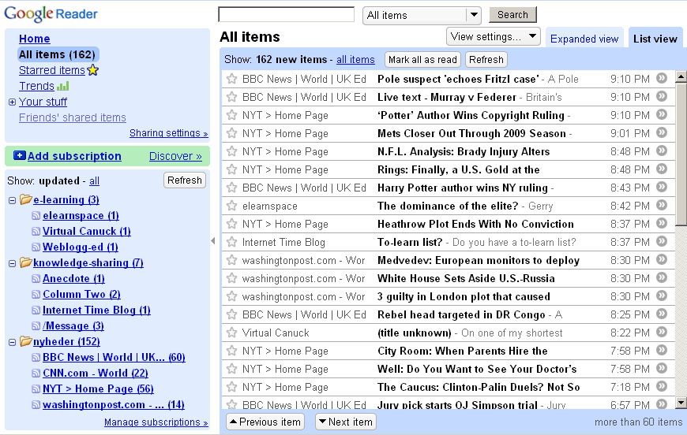687x435 pixels.
Task: Collapse the sidebar using the divider arrow
Action: coord(213,241)
